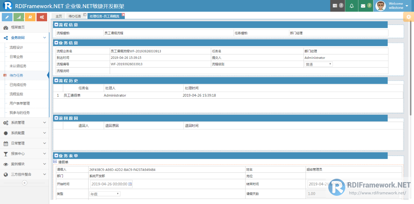Open the 流程级别 dropdown showing 普通
This screenshot has width=414, height=204.
(318, 64)
